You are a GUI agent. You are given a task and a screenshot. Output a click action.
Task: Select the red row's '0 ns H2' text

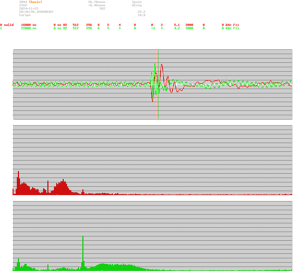tap(60, 25)
